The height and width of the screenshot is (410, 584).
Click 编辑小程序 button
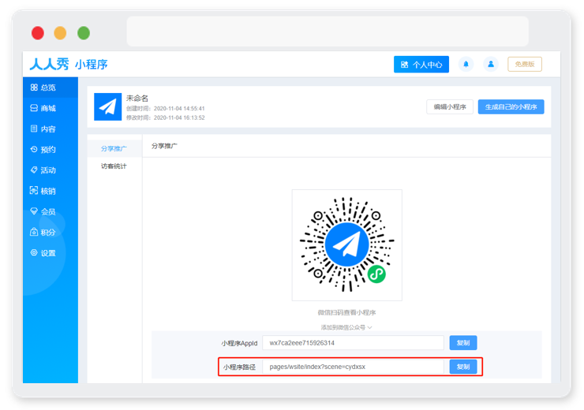(450, 106)
